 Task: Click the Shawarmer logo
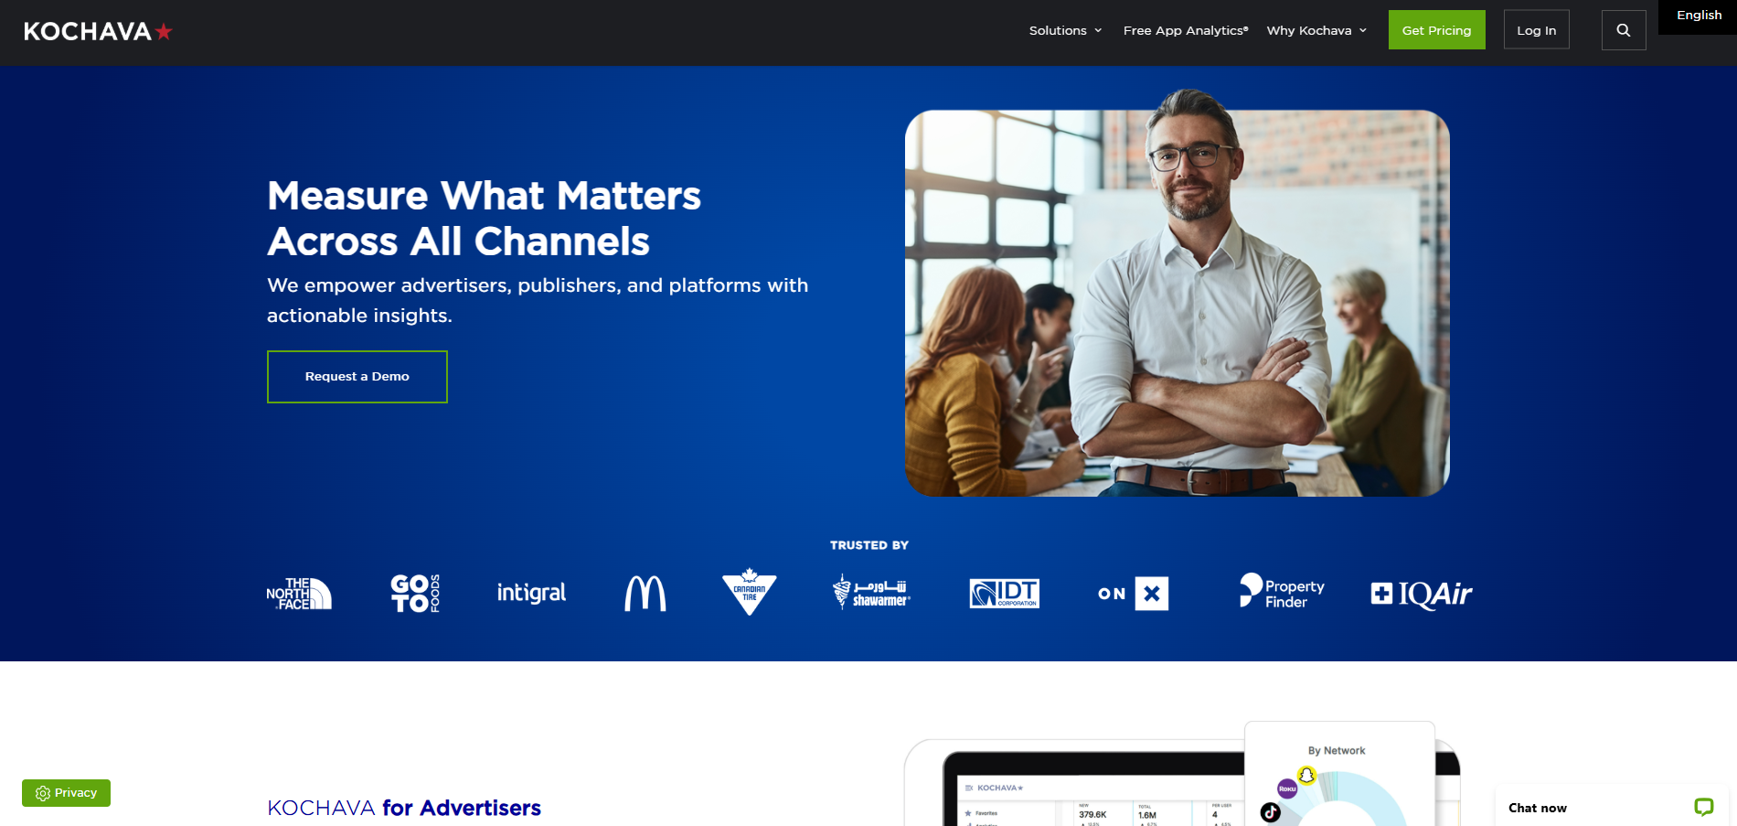pos(871,592)
